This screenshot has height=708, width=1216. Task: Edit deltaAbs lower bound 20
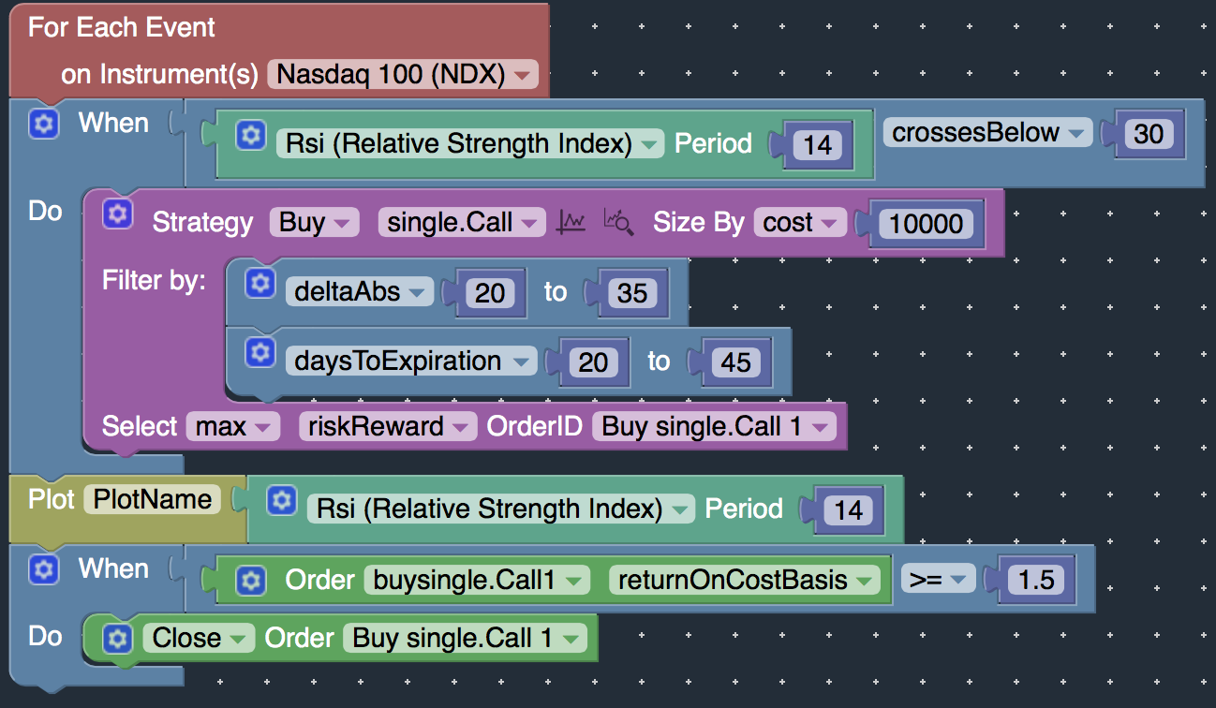[x=489, y=293]
